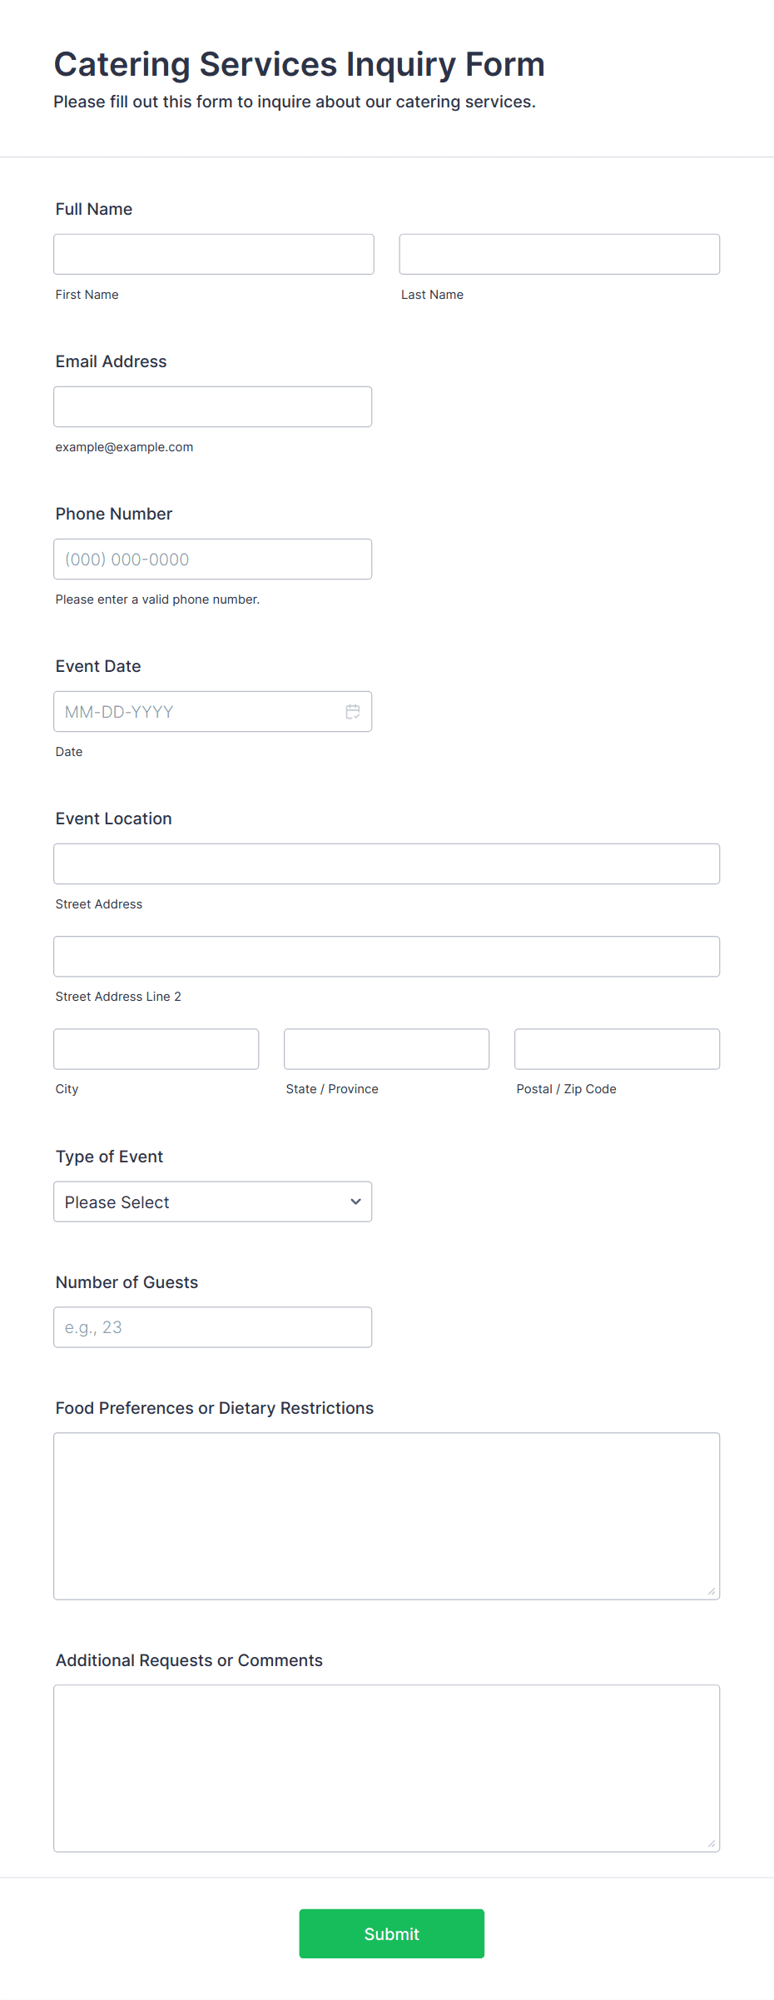Image resolution: width=774 pixels, height=2000 pixels.
Task: Click the Food Preferences text area
Action: click(386, 1515)
